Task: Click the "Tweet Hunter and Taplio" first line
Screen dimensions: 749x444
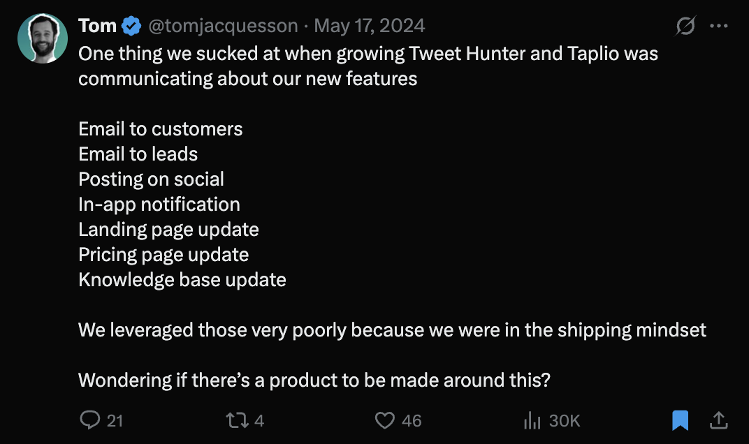Action: [x=368, y=54]
